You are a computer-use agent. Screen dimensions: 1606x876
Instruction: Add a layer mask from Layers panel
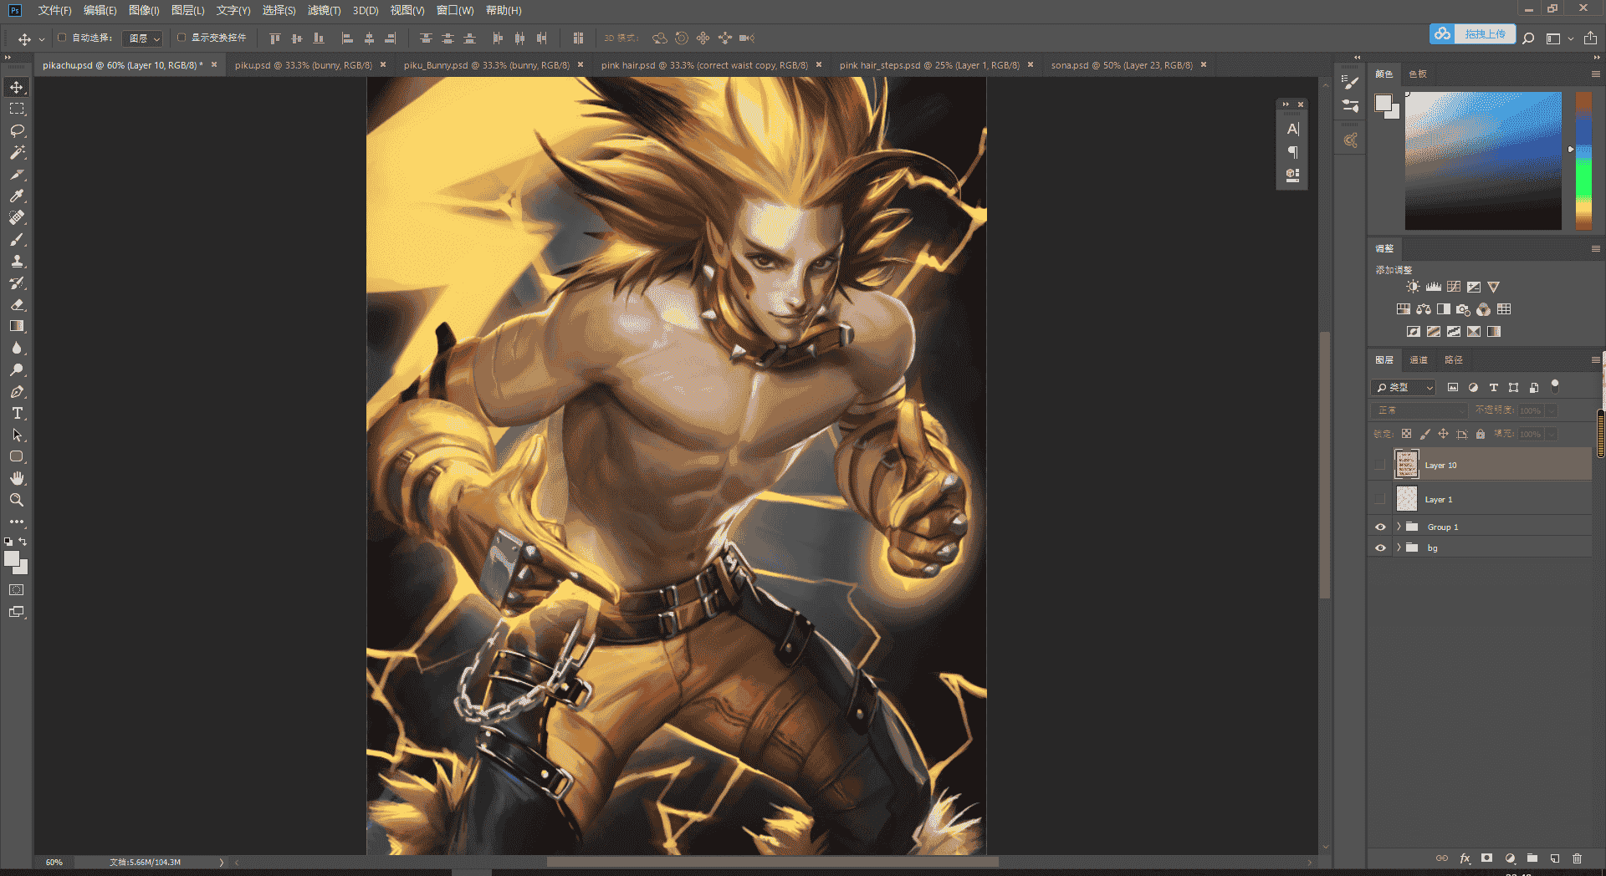pyautogui.click(x=1486, y=858)
